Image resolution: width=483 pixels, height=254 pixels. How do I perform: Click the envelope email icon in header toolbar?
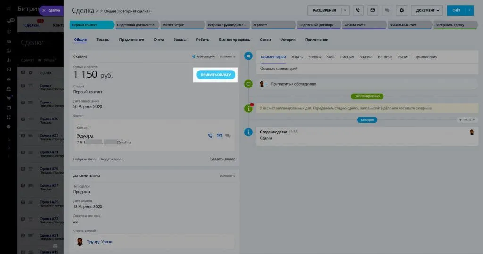pyautogui.click(x=373, y=10)
